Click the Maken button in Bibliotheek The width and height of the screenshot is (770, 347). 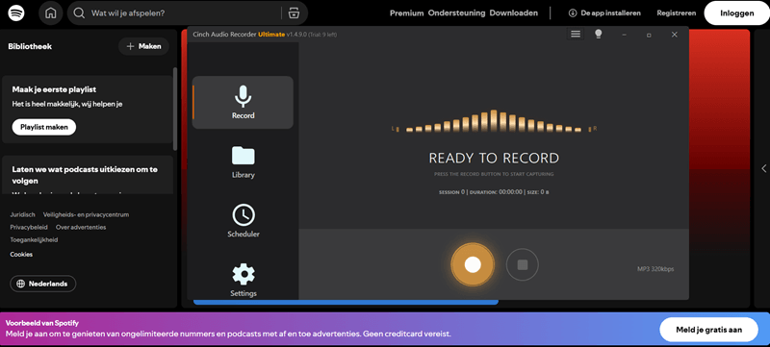click(x=143, y=46)
